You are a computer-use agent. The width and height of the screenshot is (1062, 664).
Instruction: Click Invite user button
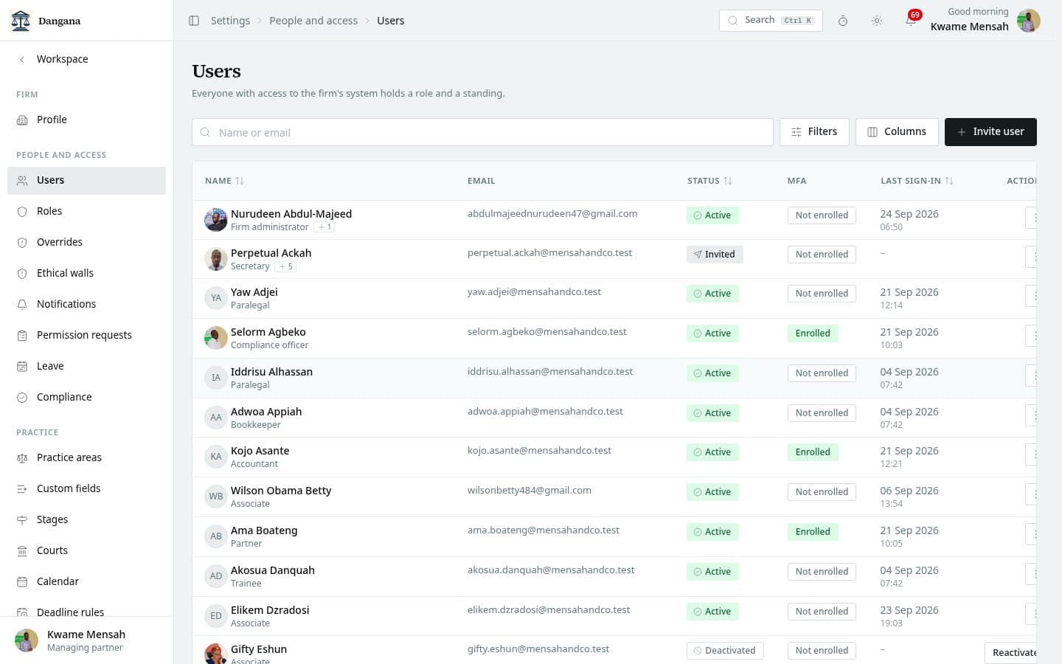(990, 132)
